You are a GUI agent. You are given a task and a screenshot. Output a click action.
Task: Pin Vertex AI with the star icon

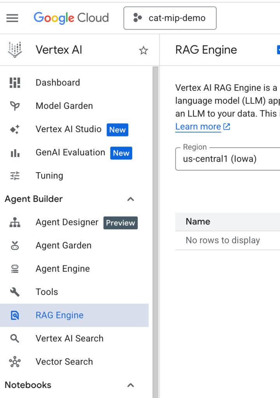click(x=143, y=50)
